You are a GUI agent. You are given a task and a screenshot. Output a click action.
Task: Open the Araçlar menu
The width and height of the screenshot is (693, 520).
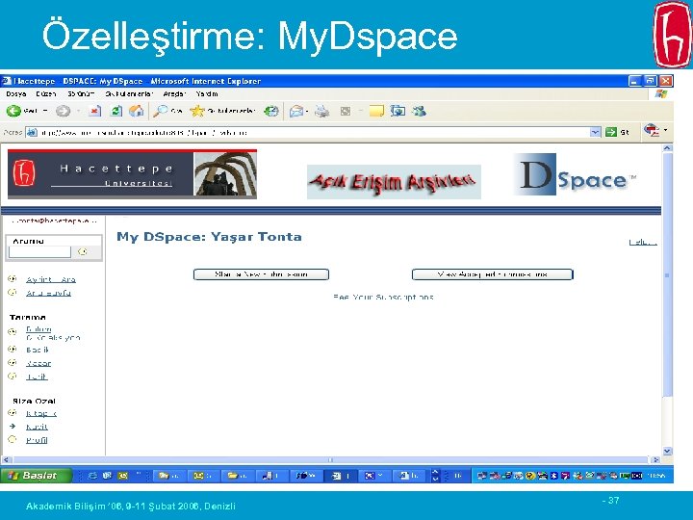click(174, 93)
